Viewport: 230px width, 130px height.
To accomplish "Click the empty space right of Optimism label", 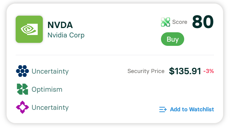I will click(121, 90).
